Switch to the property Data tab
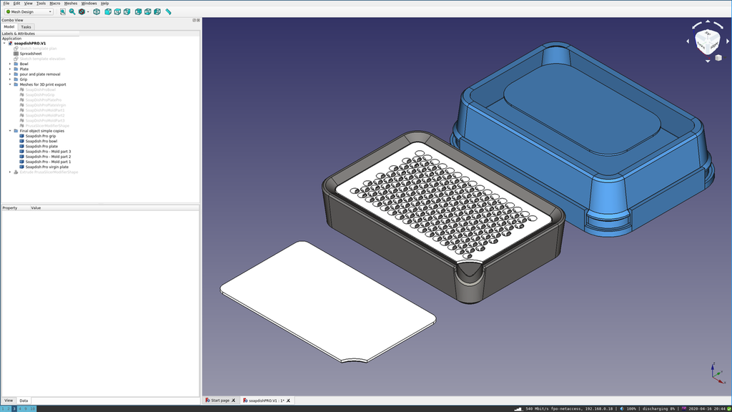Viewport: 732px width, 412px height. coord(24,401)
